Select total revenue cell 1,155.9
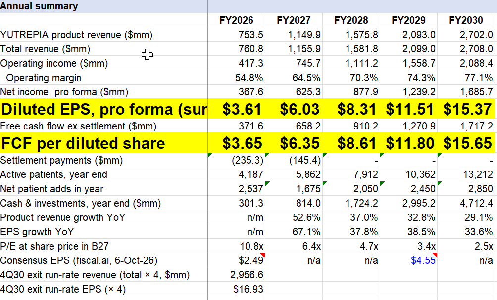Screen dimensions: 497x300 (294, 49)
